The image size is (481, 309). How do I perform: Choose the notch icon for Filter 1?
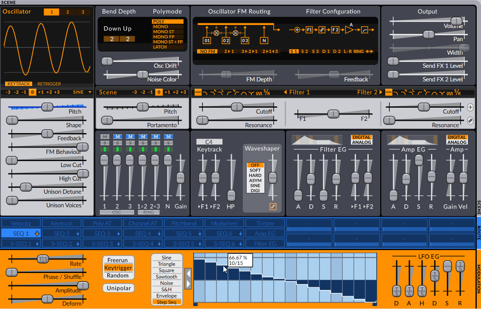tap(252, 92)
